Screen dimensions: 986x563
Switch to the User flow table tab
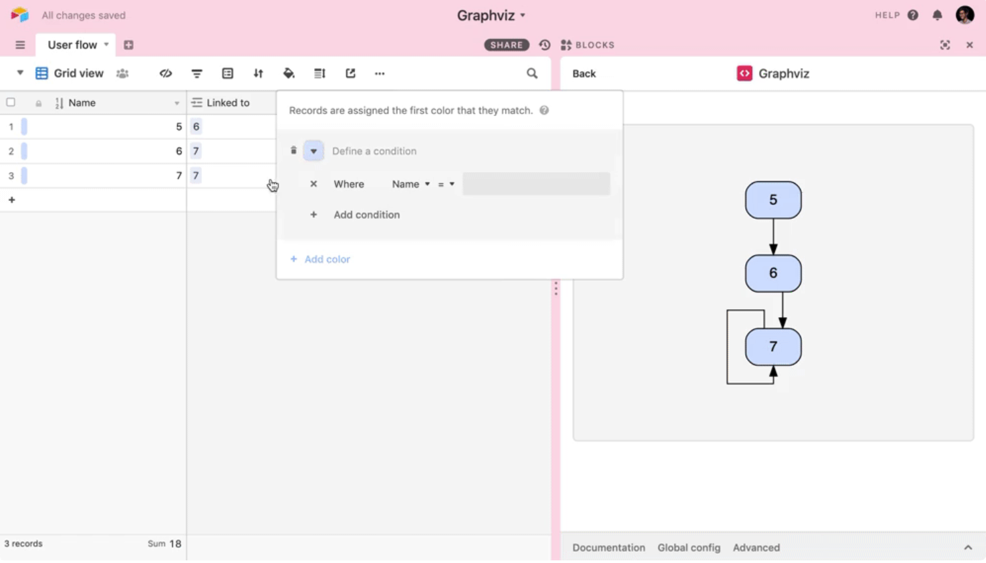coord(73,45)
